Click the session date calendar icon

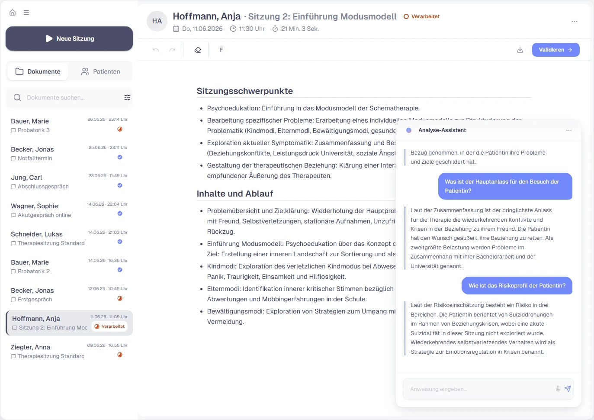(176, 29)
